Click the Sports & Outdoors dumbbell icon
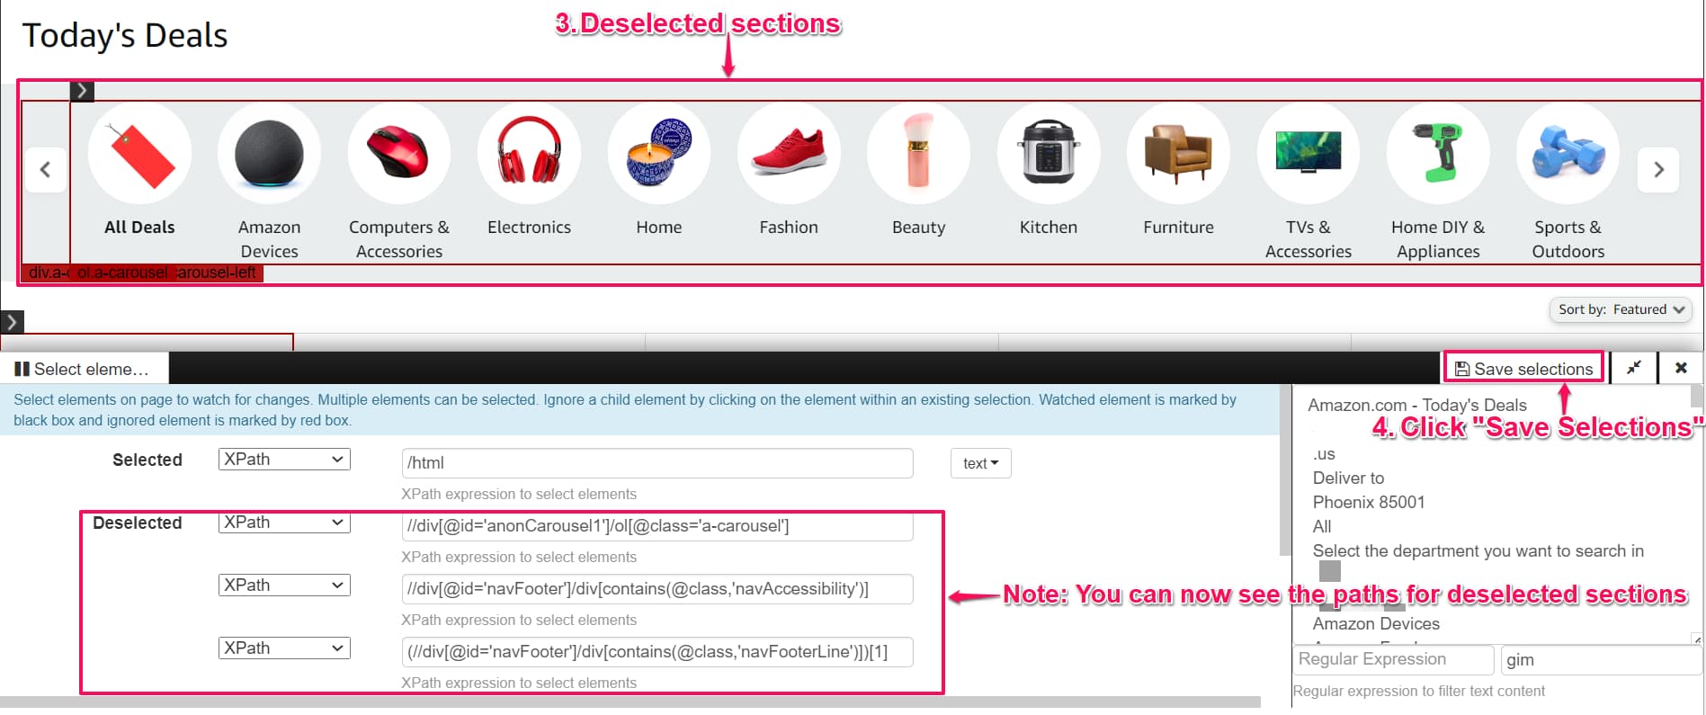The image size is (1706, 715). click(1568, 154)
